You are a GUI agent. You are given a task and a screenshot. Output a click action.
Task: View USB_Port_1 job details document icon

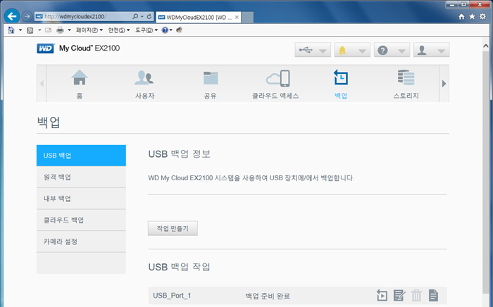(x=434, y=295)
